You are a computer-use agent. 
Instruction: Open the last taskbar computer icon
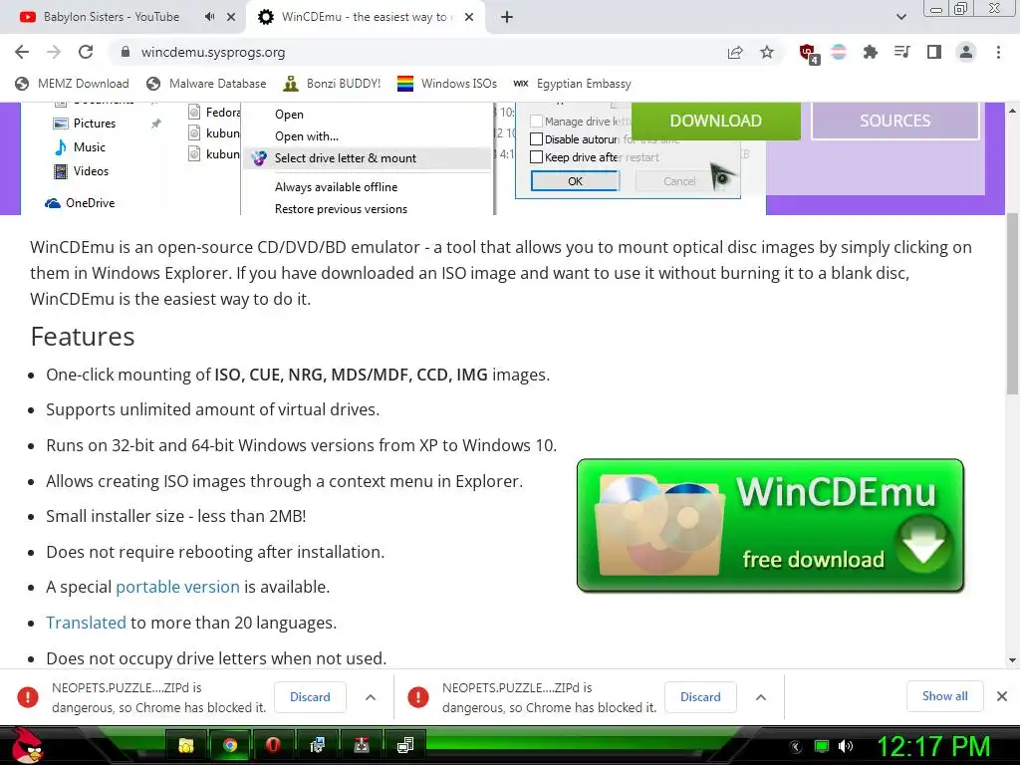tap(404, 745)
